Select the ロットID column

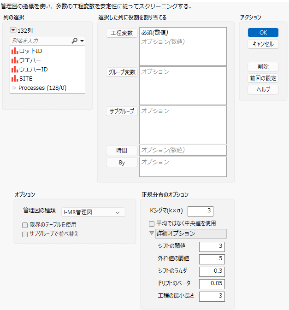31,51
